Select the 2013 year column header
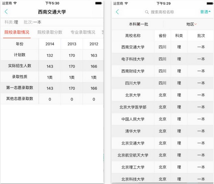The image size is (214, 184). pos(72,44)
